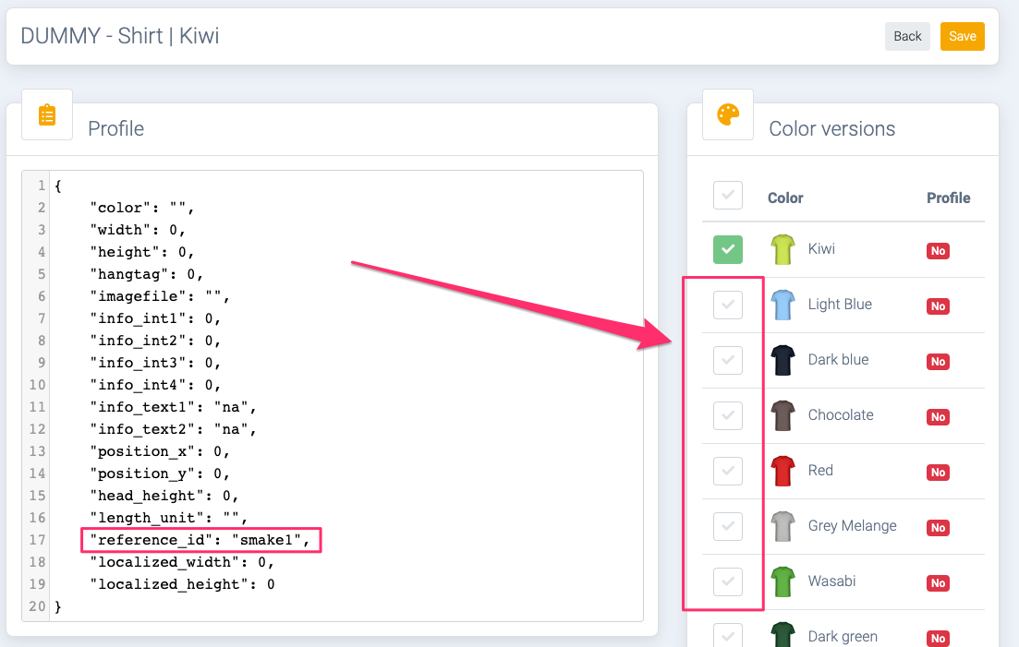Click the Red shirt icon
Screen dimensions: 1019x647
click(x=782, y=471)
